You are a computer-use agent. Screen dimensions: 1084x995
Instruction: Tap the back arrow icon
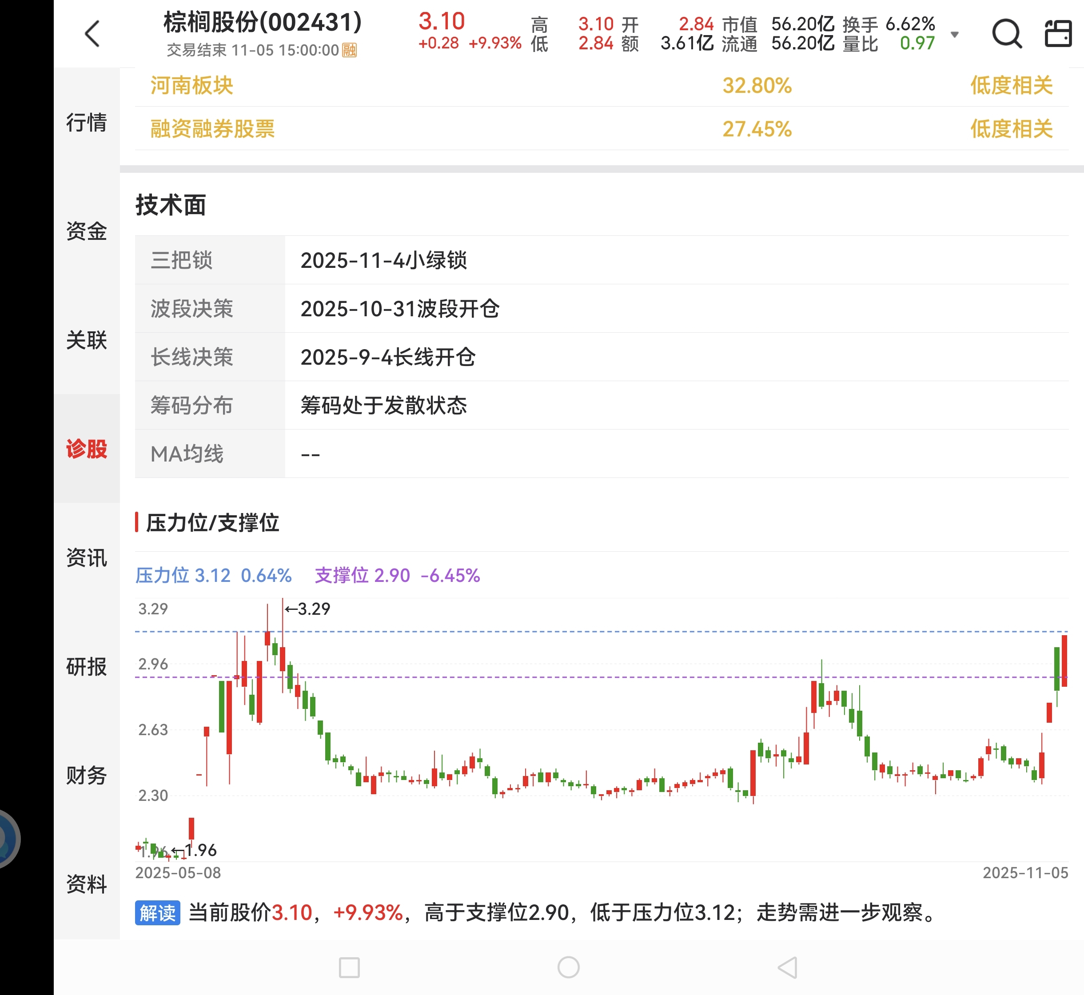[x=92, y=34]
